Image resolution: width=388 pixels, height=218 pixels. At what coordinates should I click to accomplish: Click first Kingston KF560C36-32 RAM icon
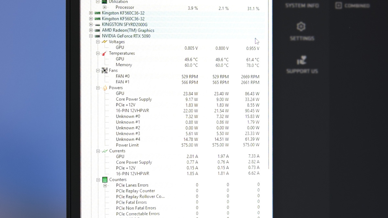[x=97, y=13]
